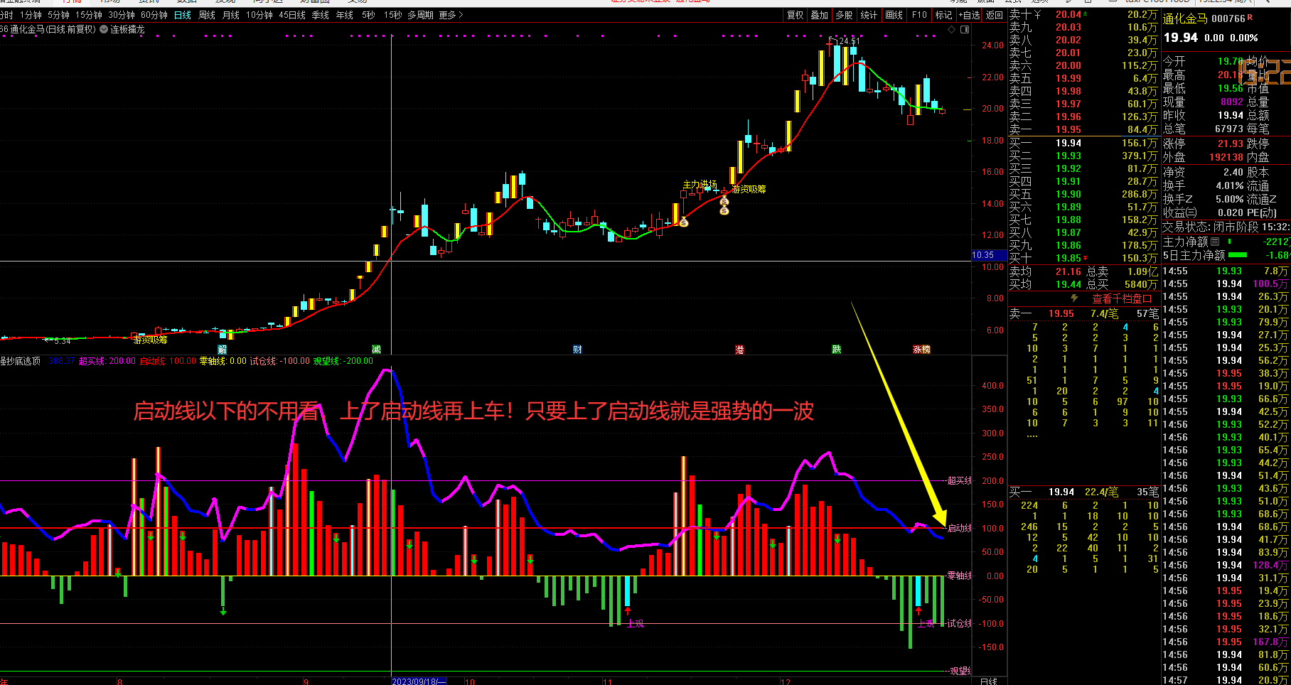Image resolution: width=1291 pixels, height=685 pixels.
Task: Click the 叠加 overlay button
Action: [x=820, y=15]
